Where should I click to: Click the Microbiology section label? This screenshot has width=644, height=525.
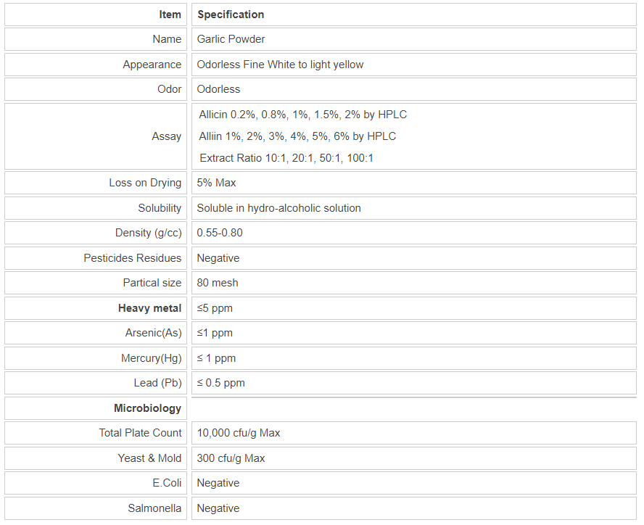[x=147, y=408]
